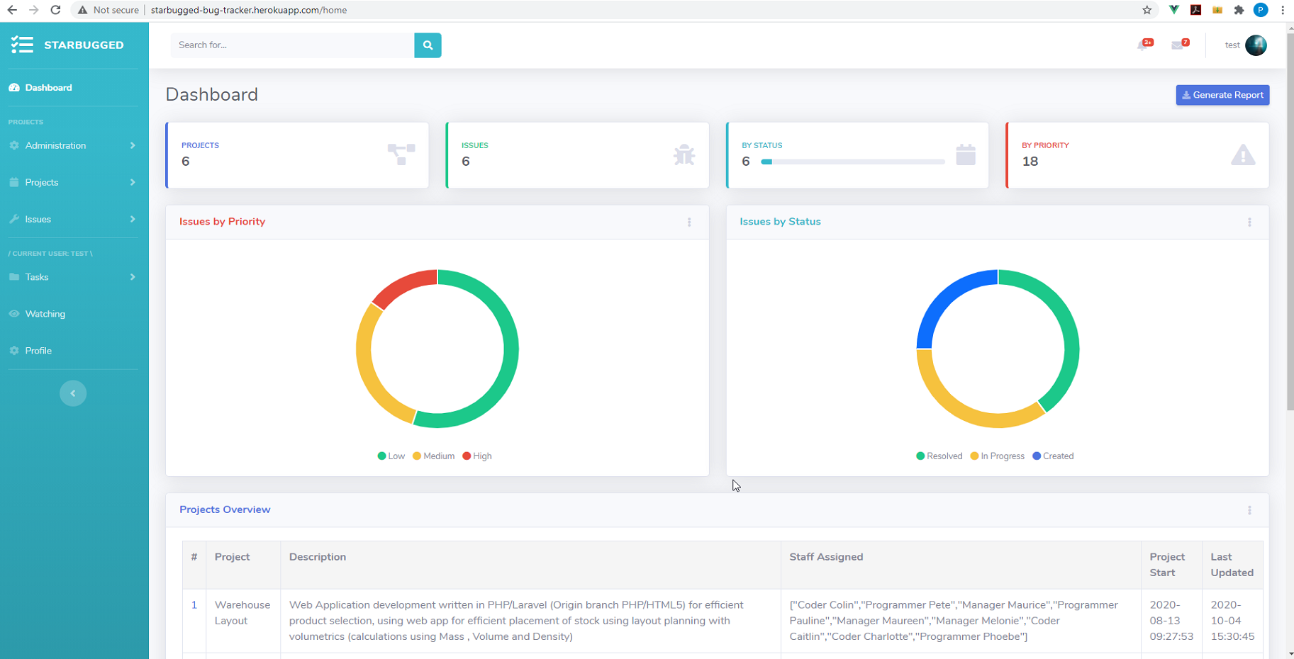
Task: Go to Watching in the sidebar
Action: pyautogui.click(x=45, y=314)
